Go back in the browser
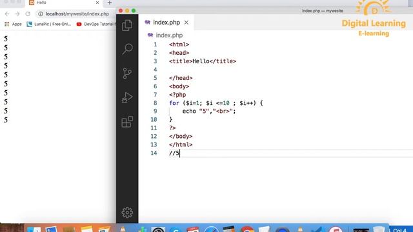Screen dimensions: 413x232 (7, 14)
